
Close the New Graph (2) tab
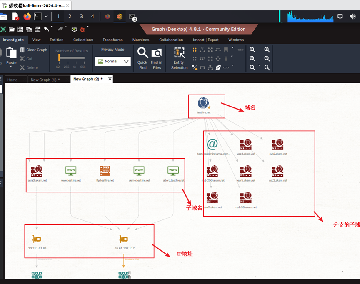[x=110, y=79]
